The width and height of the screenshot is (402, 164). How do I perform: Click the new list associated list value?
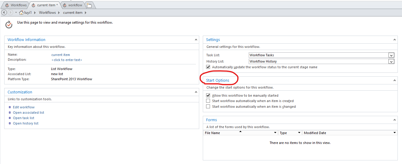coord(57,74)
